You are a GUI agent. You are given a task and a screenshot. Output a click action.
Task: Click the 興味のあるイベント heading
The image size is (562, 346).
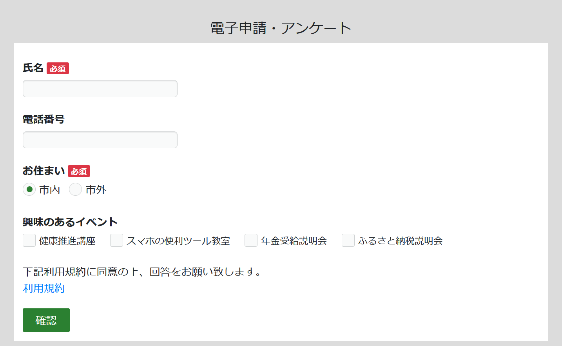click(70, 222)
